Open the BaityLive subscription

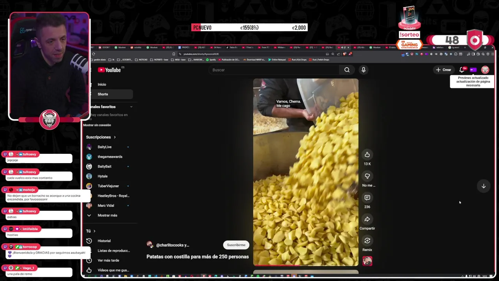point(104,147)
